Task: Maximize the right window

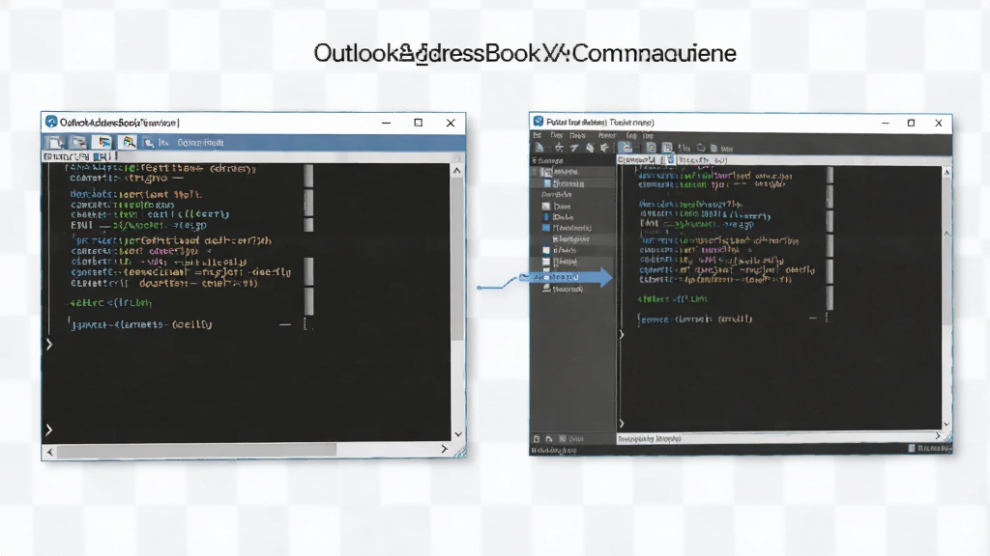Action: tap(911, 123)
